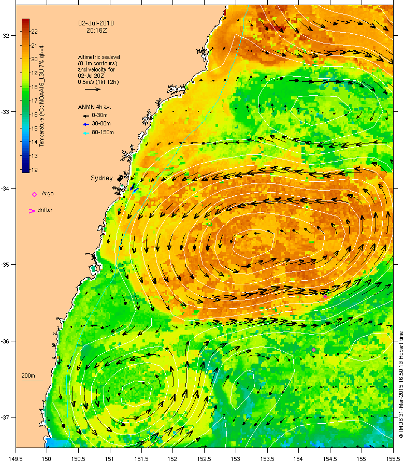404x461 pixels.
Task: Click the 152 longitude axis label
Action: point(172,458)
